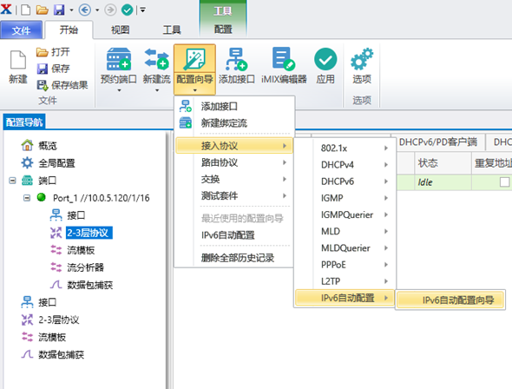Collapse the Port_1 tree node
This screenshot has width=512, height=389.
pyautogui.click(x=27, y=198)
